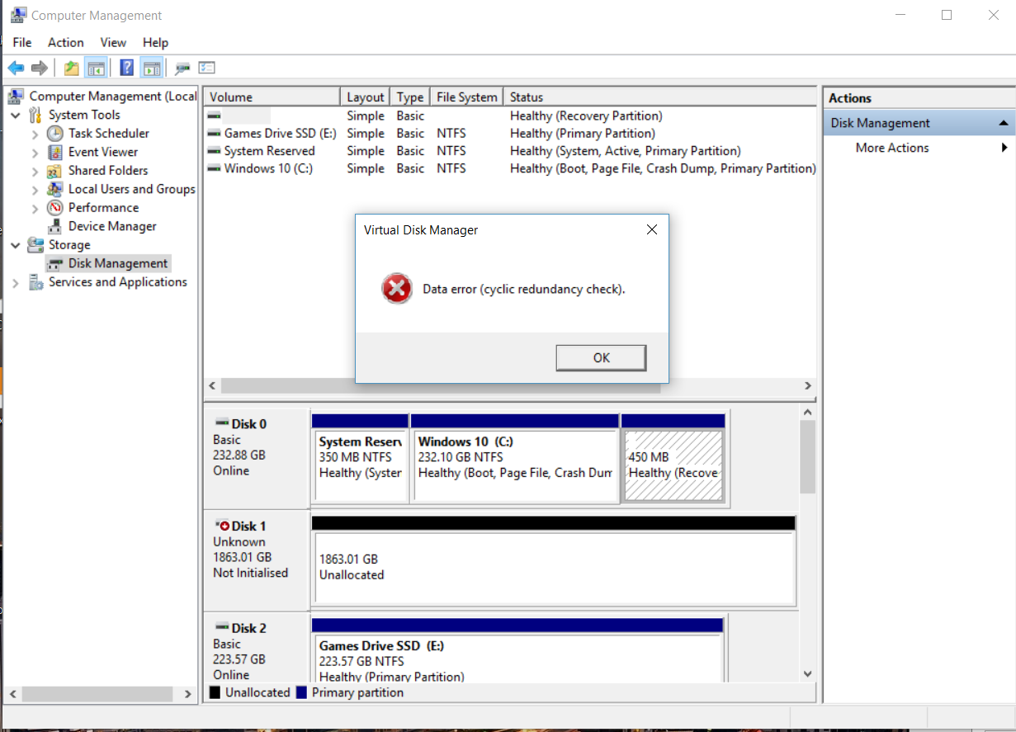Click the Computer Management title bar icon

(x=17, y=15)
